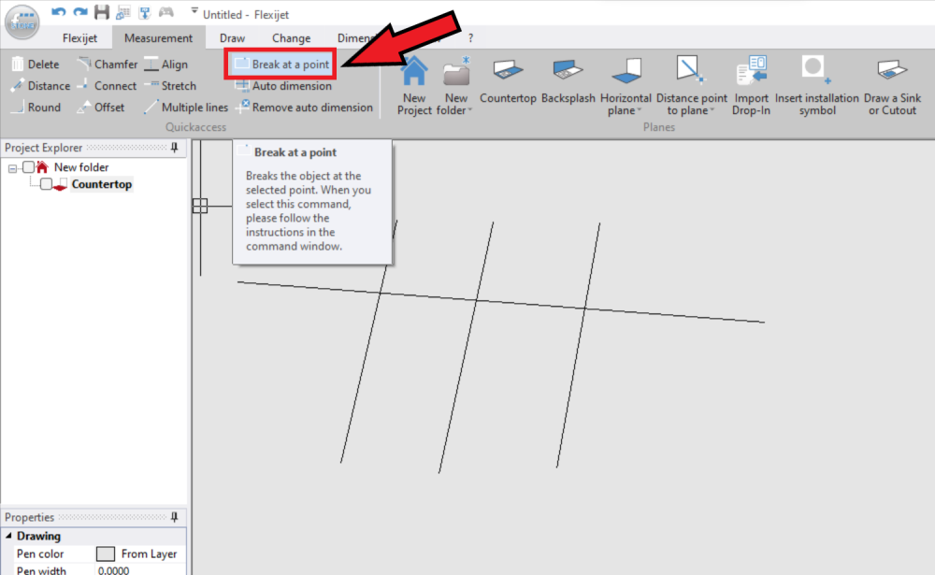Screen dimensions: 935x575
Task: Create a New Project with the house icon
Action: (414, 85)
